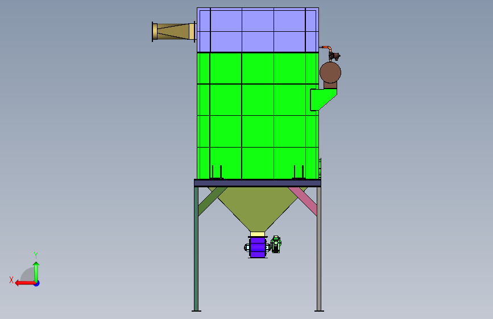
Task: Select the small pulse valve above the air tank
Action: pos(334,56)
